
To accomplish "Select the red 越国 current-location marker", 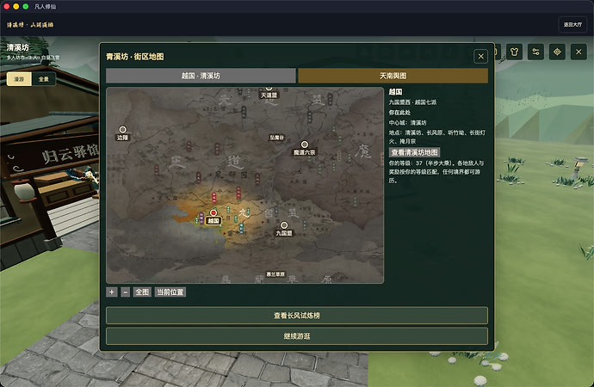I will tap(213, 213).
